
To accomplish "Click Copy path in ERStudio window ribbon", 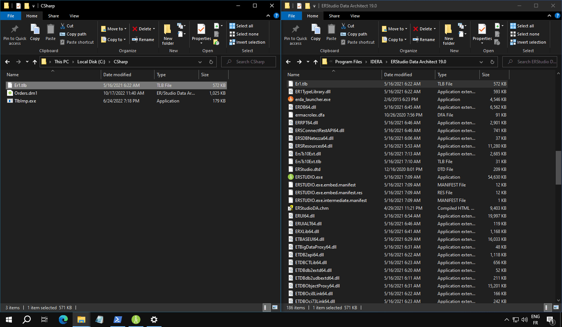I will pos(354,34).
